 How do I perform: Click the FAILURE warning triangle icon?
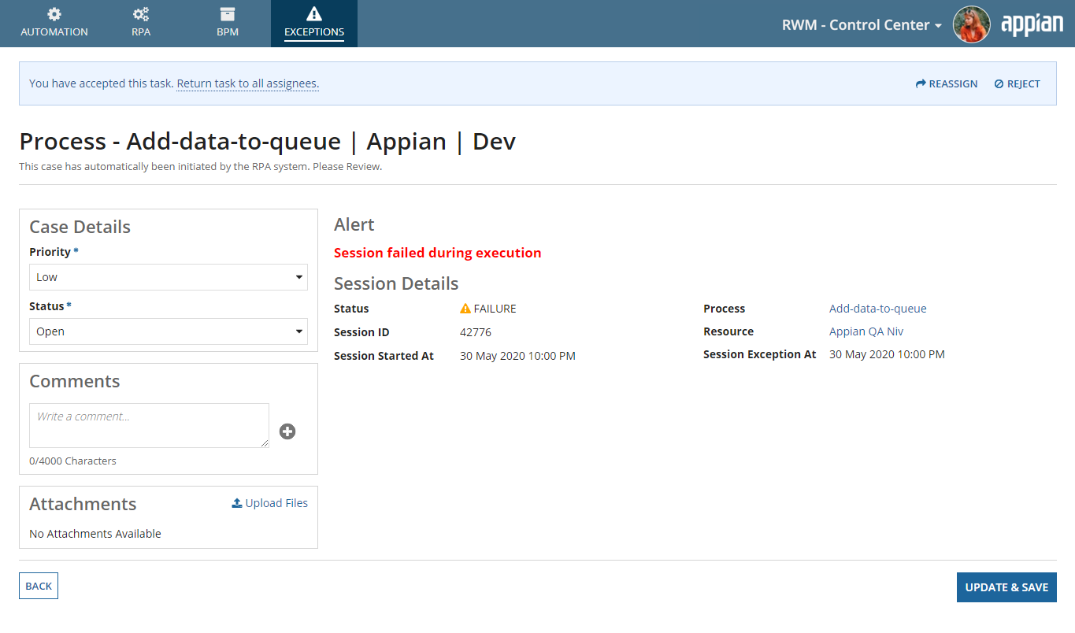click(465, 309)
